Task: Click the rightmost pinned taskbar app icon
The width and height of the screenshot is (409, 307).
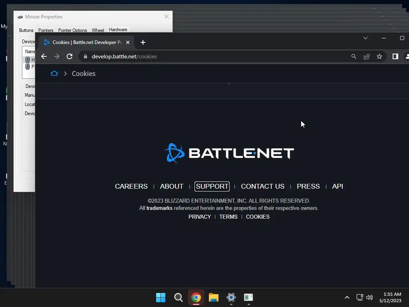Action: click(248, 297)
